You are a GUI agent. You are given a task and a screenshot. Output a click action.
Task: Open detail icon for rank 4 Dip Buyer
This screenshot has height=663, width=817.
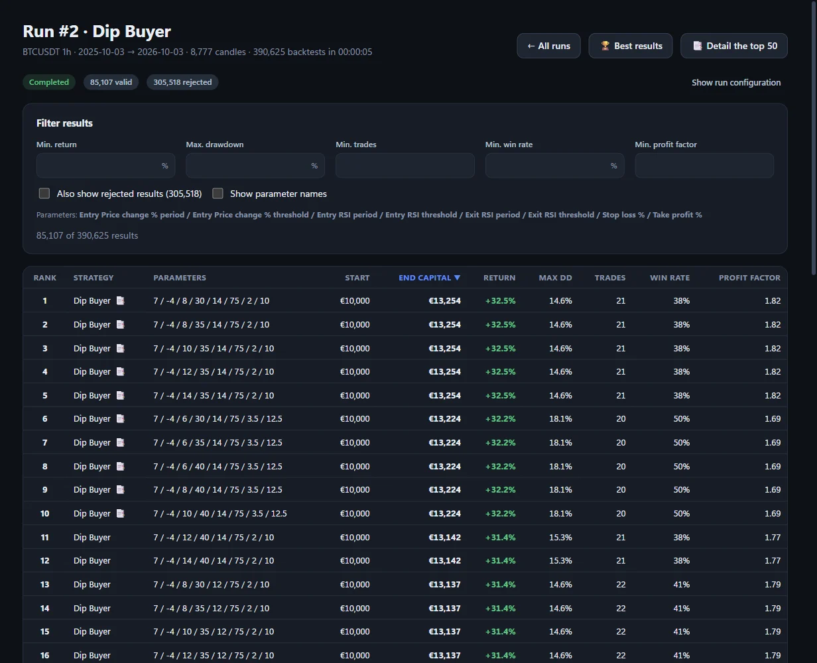pyautogui.click(x=120, y=372)
